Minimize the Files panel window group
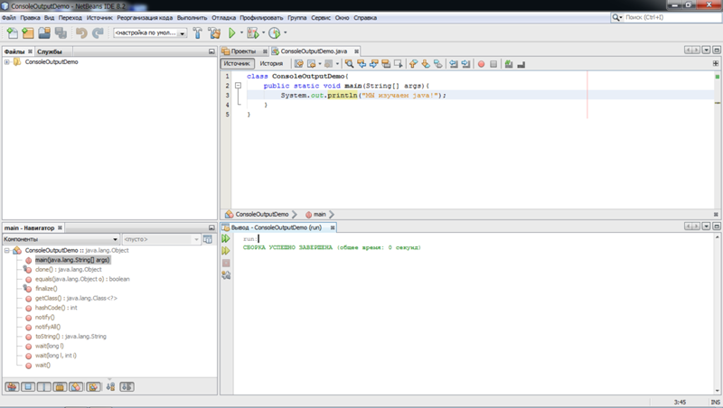The height and width of the screenshot is (408, 723). pos(211,51)
